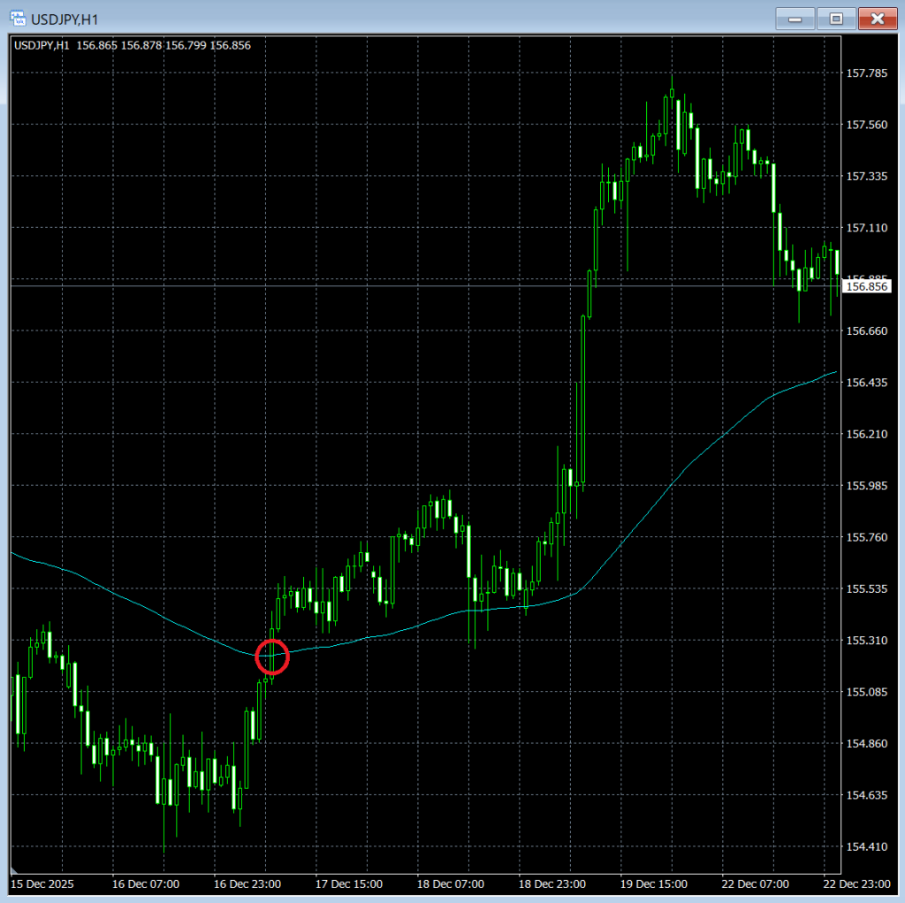Select the current price label 156.856
Screen dimensions: 905x903
(x=867, y=286)
